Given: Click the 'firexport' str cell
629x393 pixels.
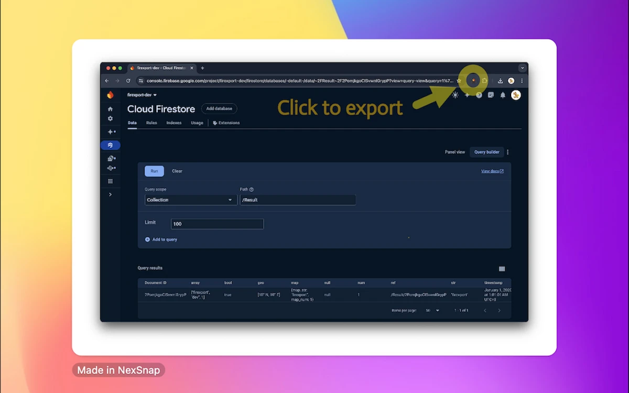Looking at the screenshot, I should point(460,295).
